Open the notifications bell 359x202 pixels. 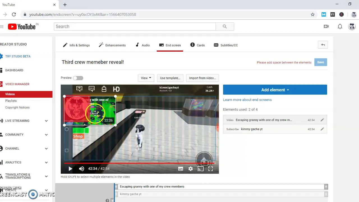[x=340, y=26]
